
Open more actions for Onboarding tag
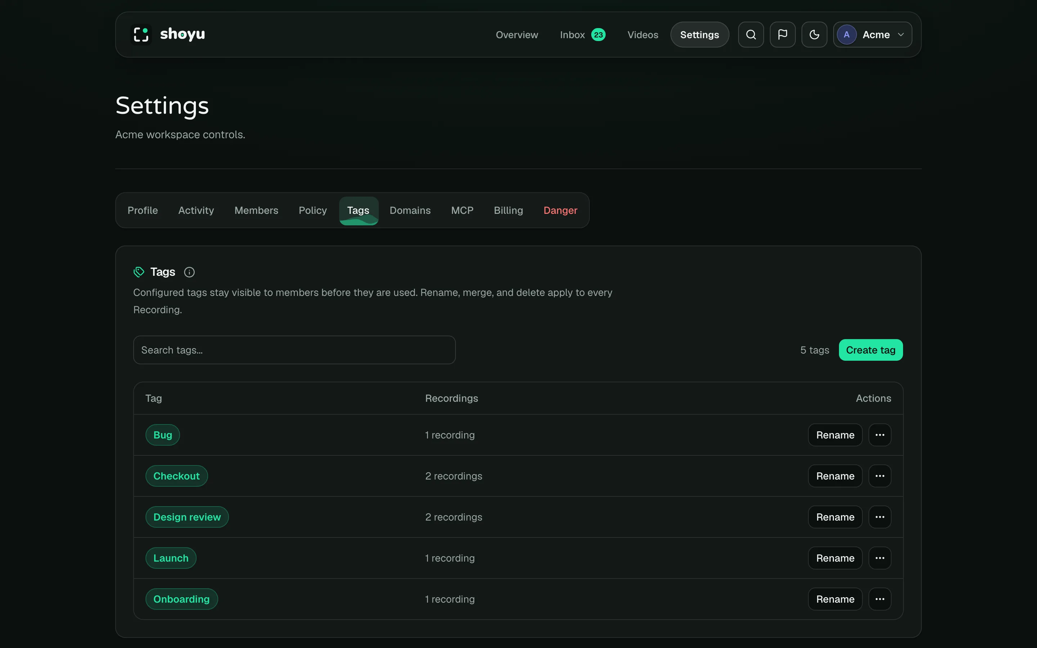880,599
